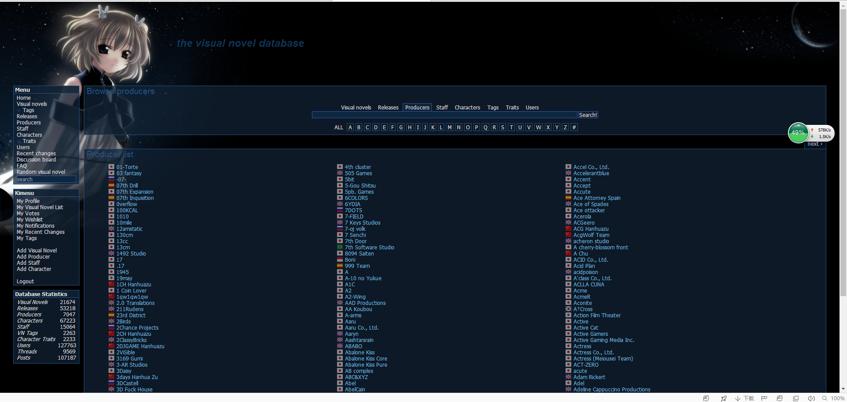Select the Staff browse tab
This screenshot has width=847, height=402.
coord(442,107)
